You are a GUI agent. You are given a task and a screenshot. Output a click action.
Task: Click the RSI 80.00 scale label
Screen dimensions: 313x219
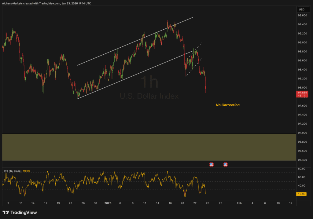point(302,169)
